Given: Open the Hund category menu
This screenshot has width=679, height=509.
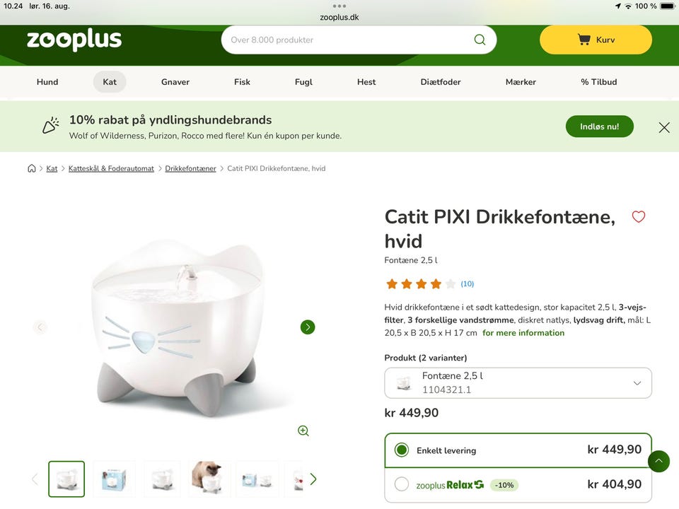Looking at the screenshot, I should point(47,82).
